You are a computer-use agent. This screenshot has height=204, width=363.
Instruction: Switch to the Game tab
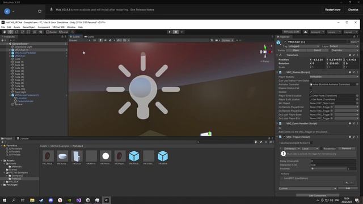tap(89, 37)
